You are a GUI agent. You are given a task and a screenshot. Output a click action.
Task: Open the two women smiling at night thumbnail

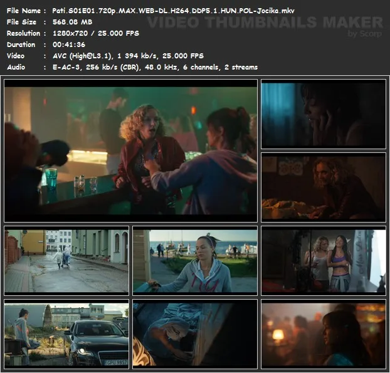click(x=324, y=261)
